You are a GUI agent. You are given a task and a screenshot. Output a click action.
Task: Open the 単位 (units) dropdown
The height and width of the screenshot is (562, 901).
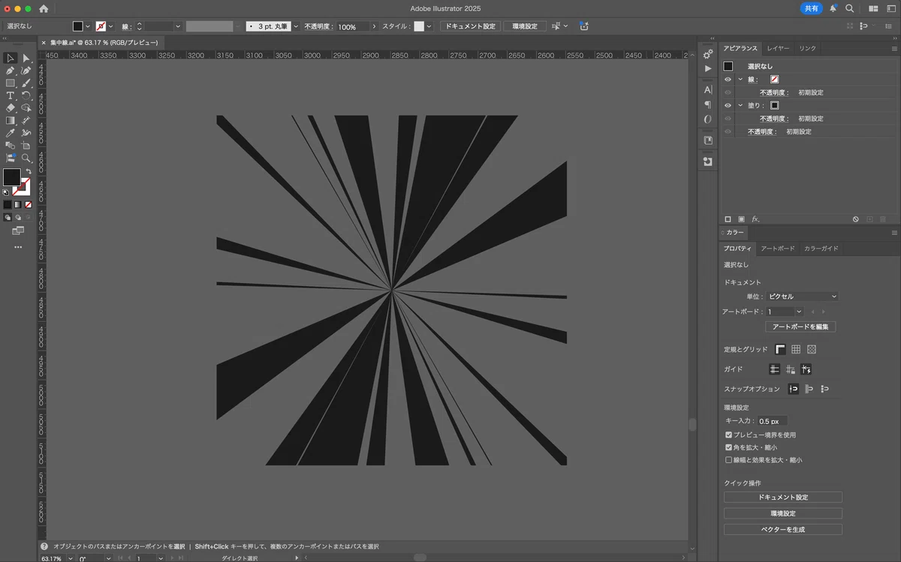click(x=802, y=296)
